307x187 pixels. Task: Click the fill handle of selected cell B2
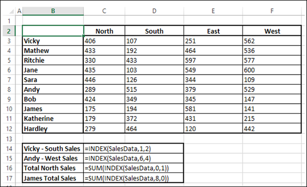(83, 36)
